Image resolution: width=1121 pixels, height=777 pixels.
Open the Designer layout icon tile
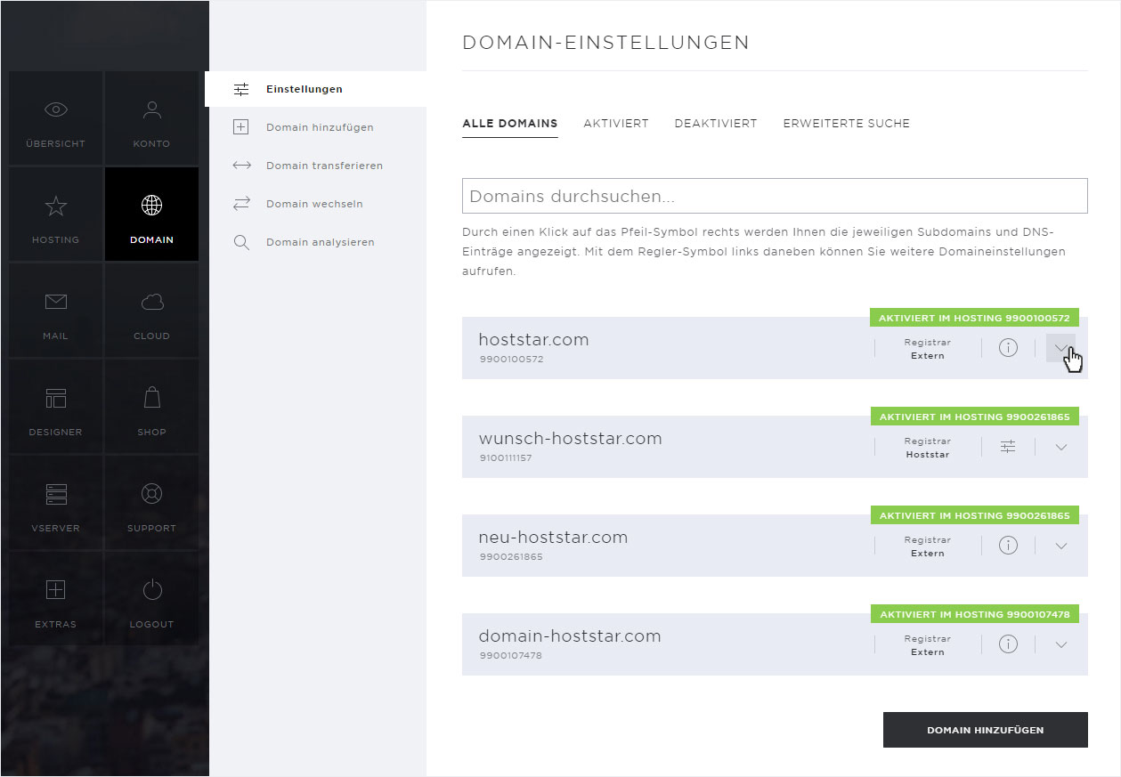point(56,407)
